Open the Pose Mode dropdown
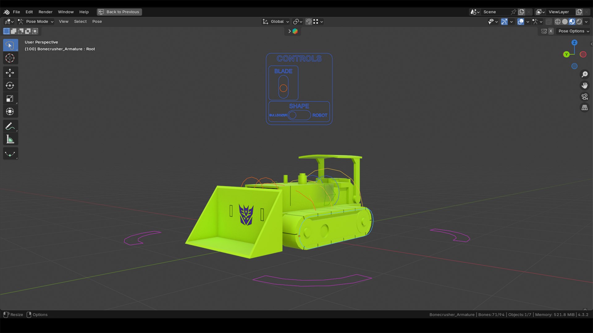The width and height of the screenshot is (593, 333). pos(36,22)
